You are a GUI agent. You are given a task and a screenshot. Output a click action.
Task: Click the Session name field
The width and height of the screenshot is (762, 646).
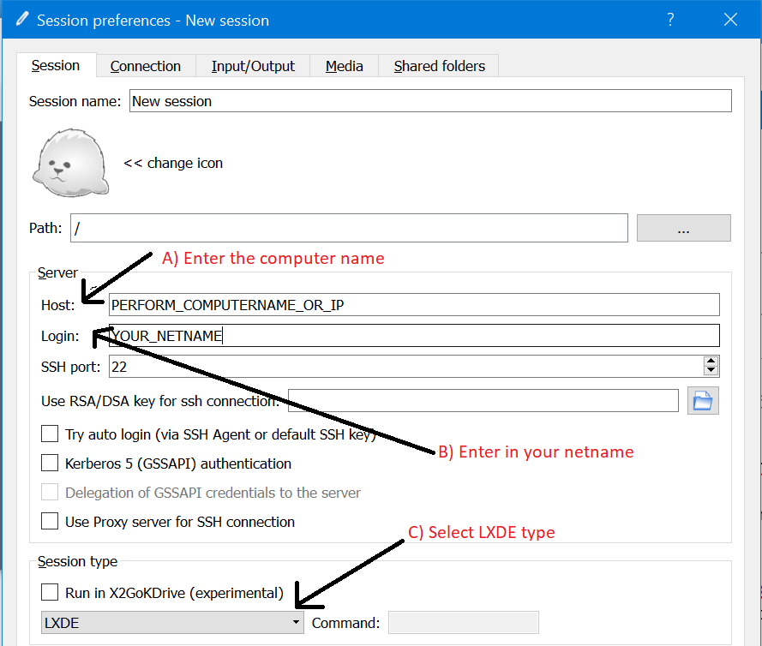pos(430,101)
